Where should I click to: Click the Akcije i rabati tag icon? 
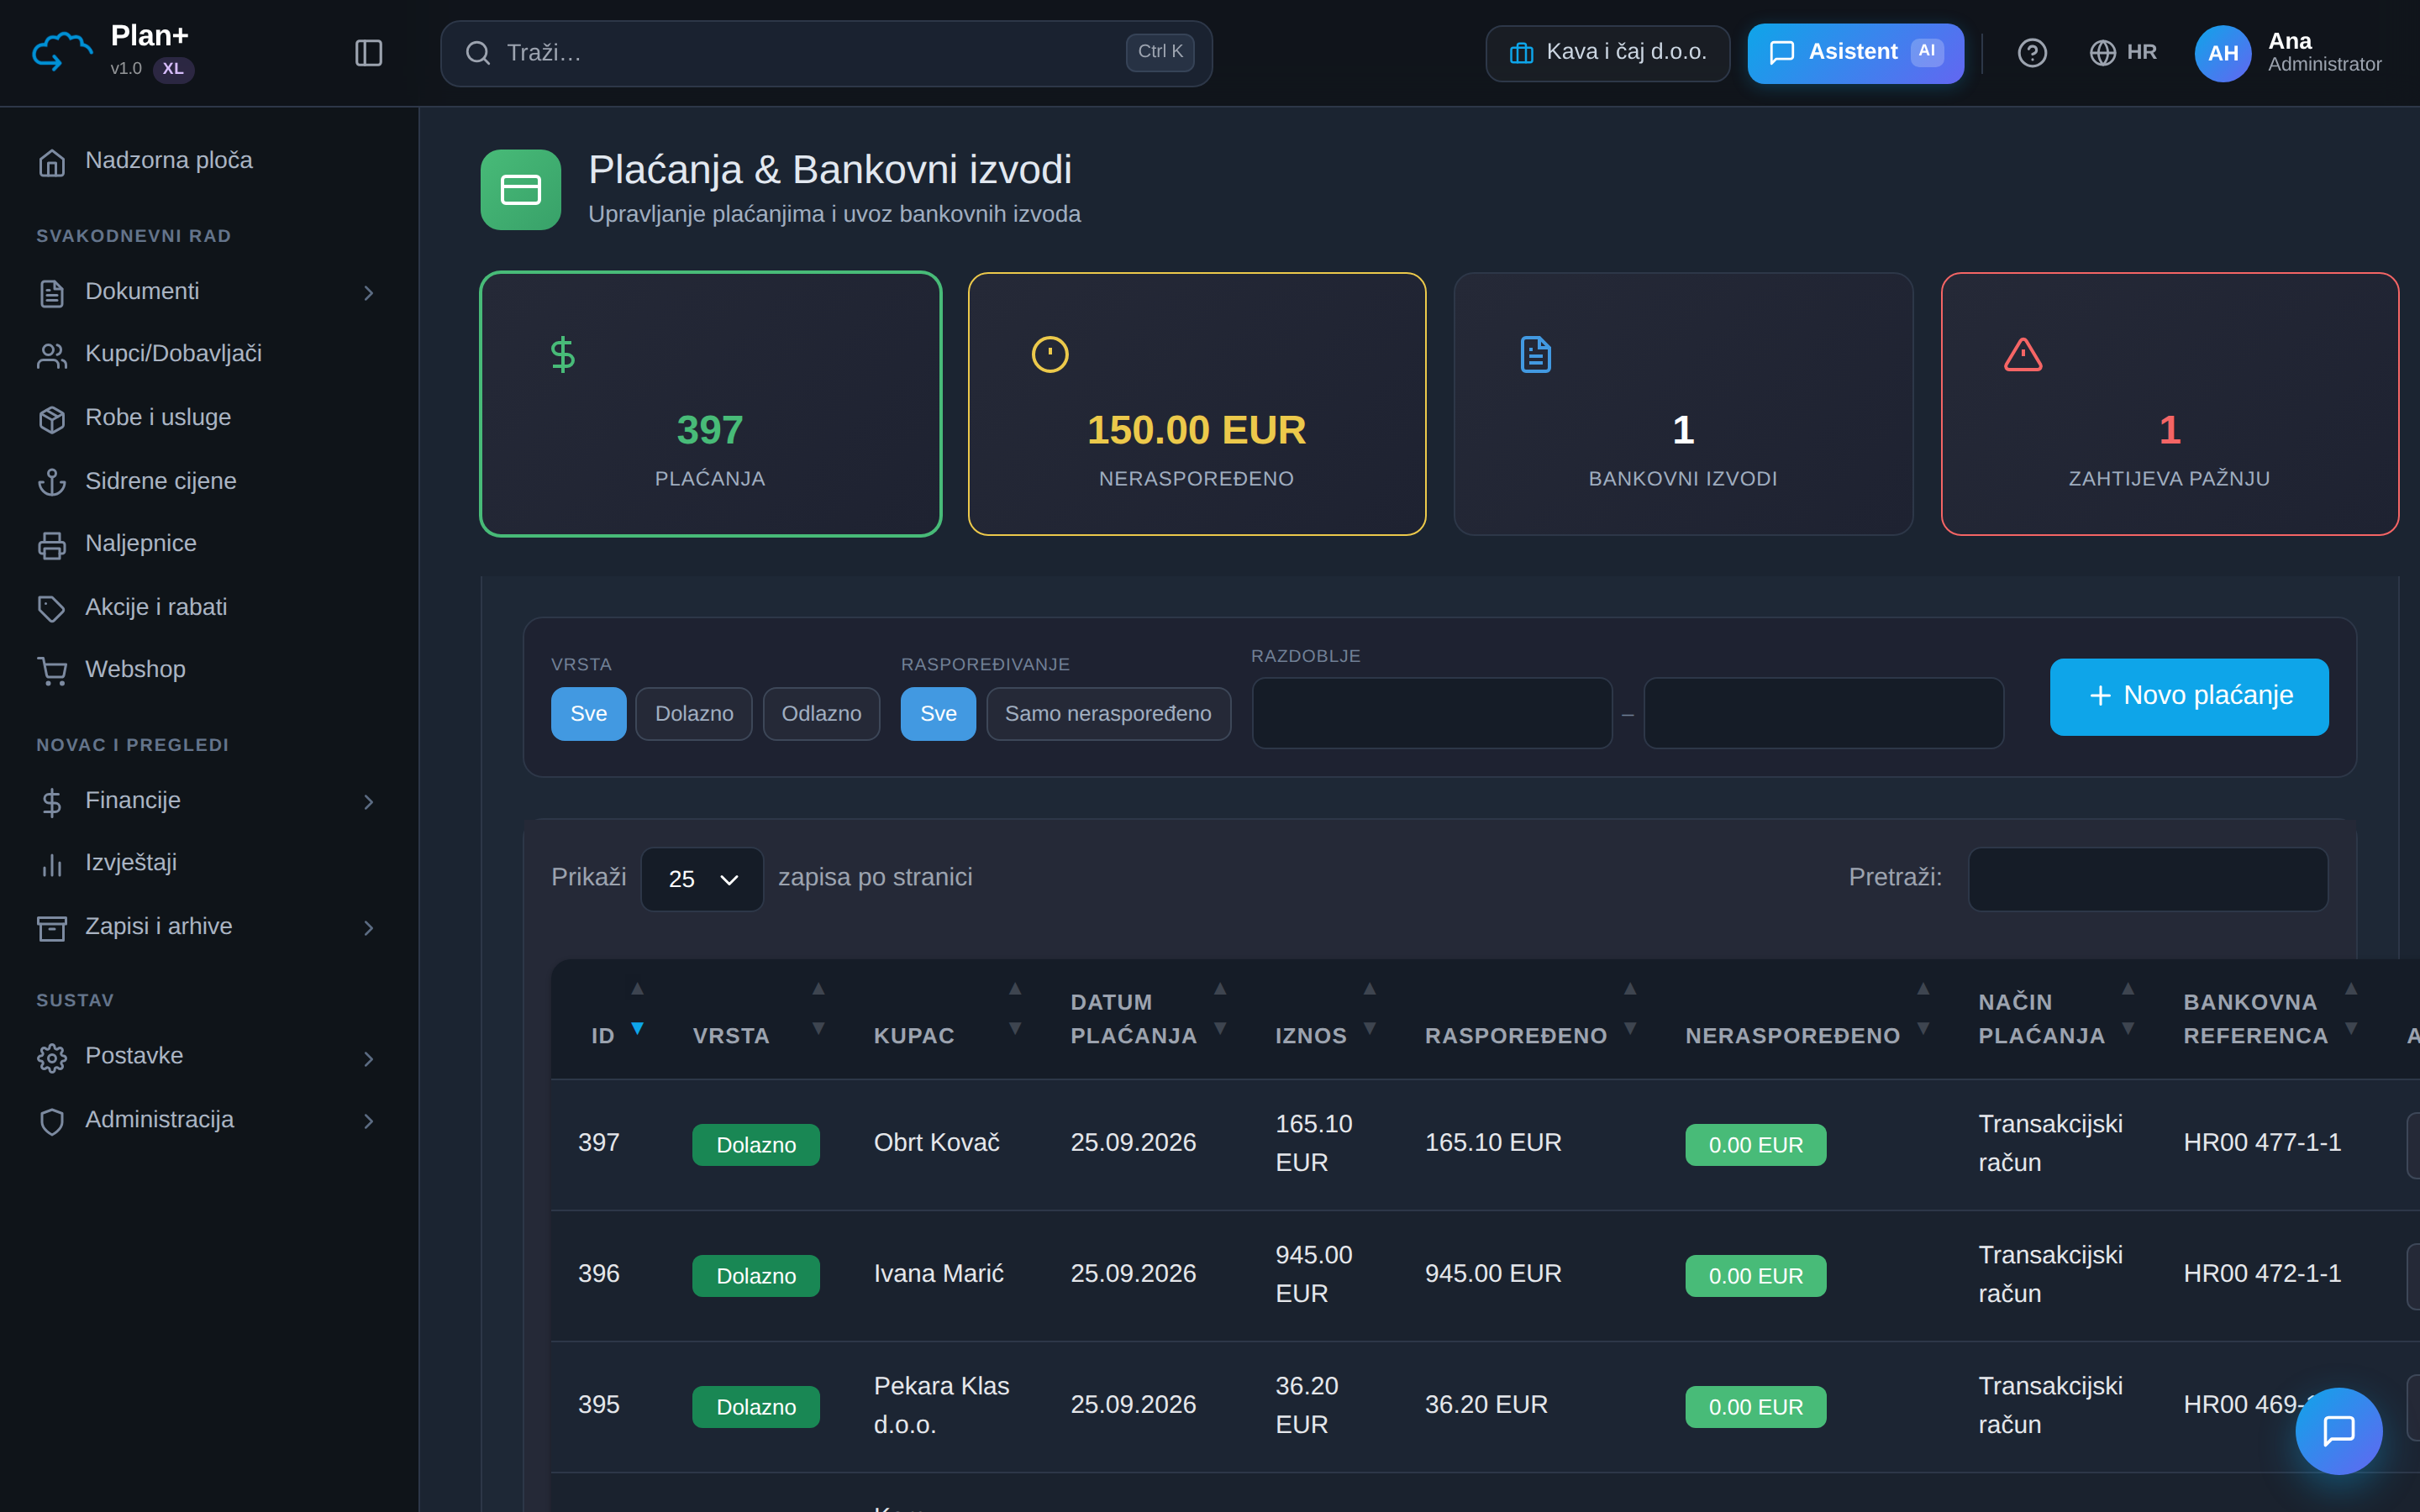coord(52,608)
